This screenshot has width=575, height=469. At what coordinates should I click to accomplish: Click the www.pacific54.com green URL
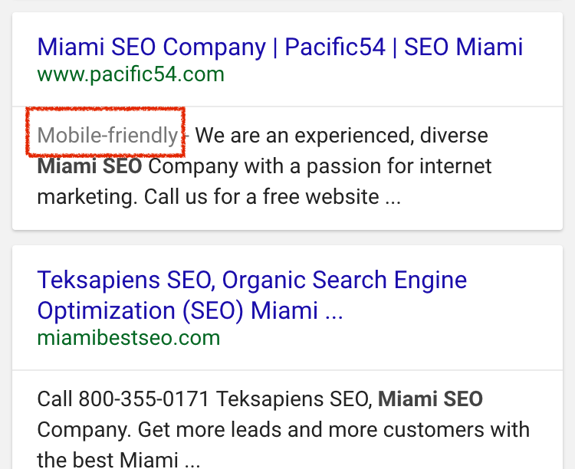pos(130,74)
